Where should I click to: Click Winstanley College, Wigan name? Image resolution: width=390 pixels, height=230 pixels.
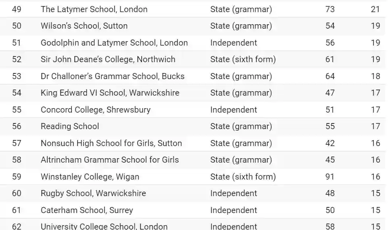coord(90,177)
